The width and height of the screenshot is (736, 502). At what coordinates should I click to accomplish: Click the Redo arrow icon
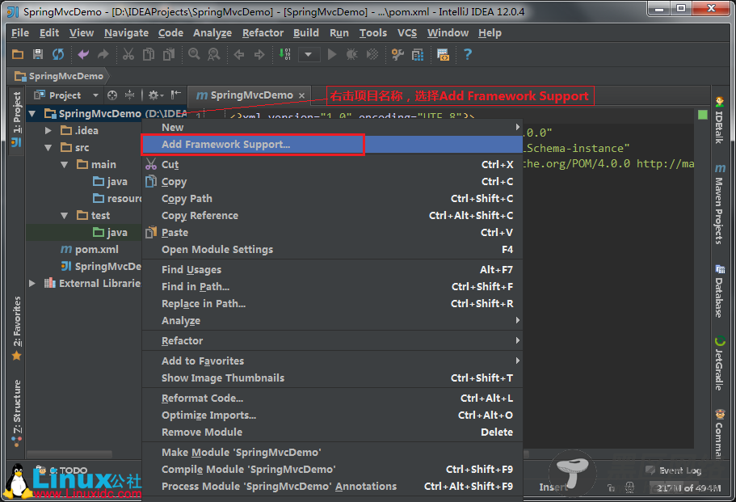[103, 54]
